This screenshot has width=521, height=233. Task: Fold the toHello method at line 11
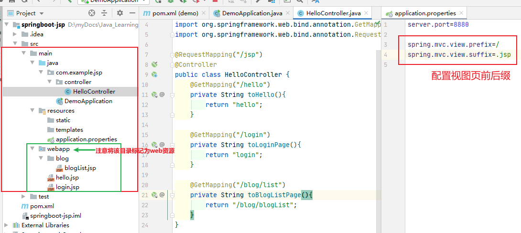[x=172, y=95]
